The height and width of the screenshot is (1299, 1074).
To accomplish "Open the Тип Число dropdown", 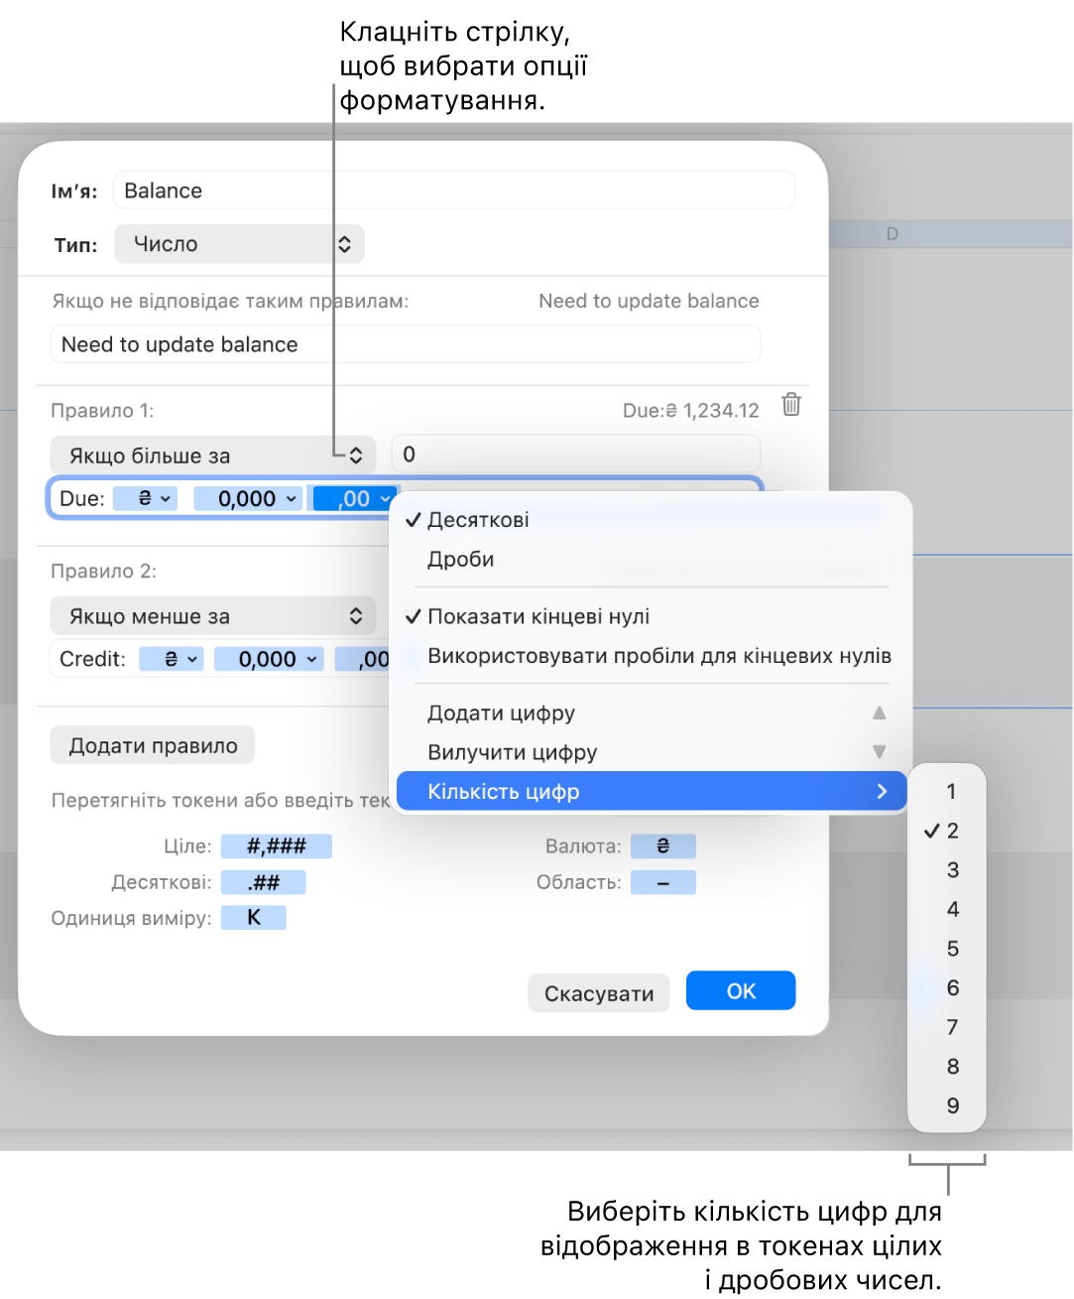I will (x=240, y=244).
